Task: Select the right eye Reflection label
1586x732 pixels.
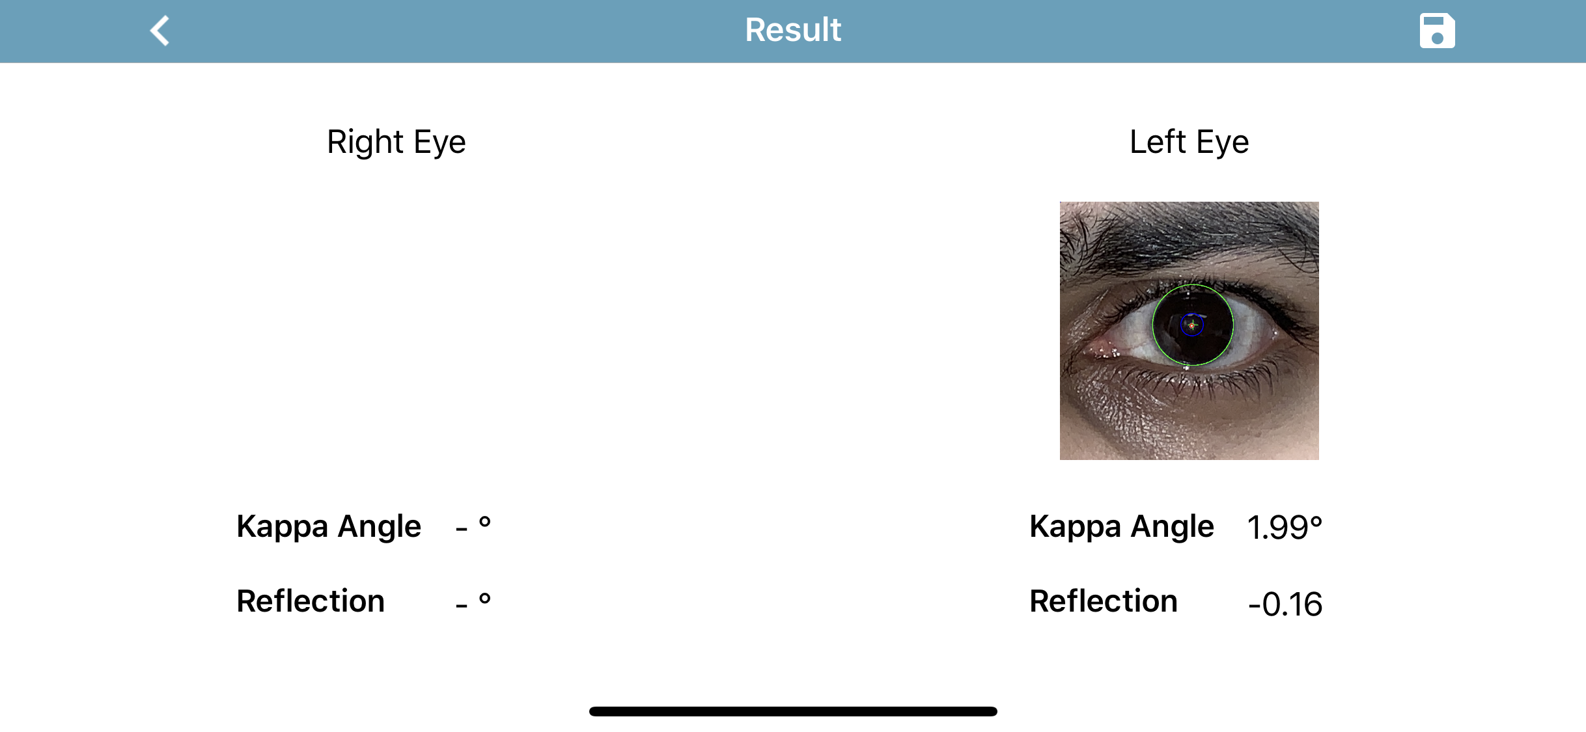Action: [x=310, y=601]
